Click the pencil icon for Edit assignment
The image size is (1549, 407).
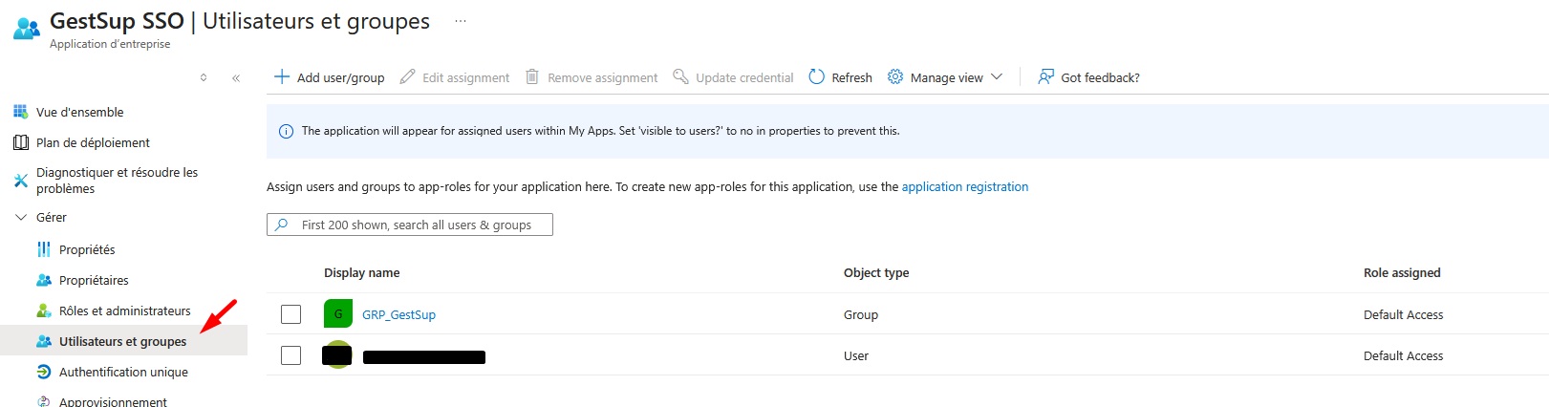(x=408, y=76)
